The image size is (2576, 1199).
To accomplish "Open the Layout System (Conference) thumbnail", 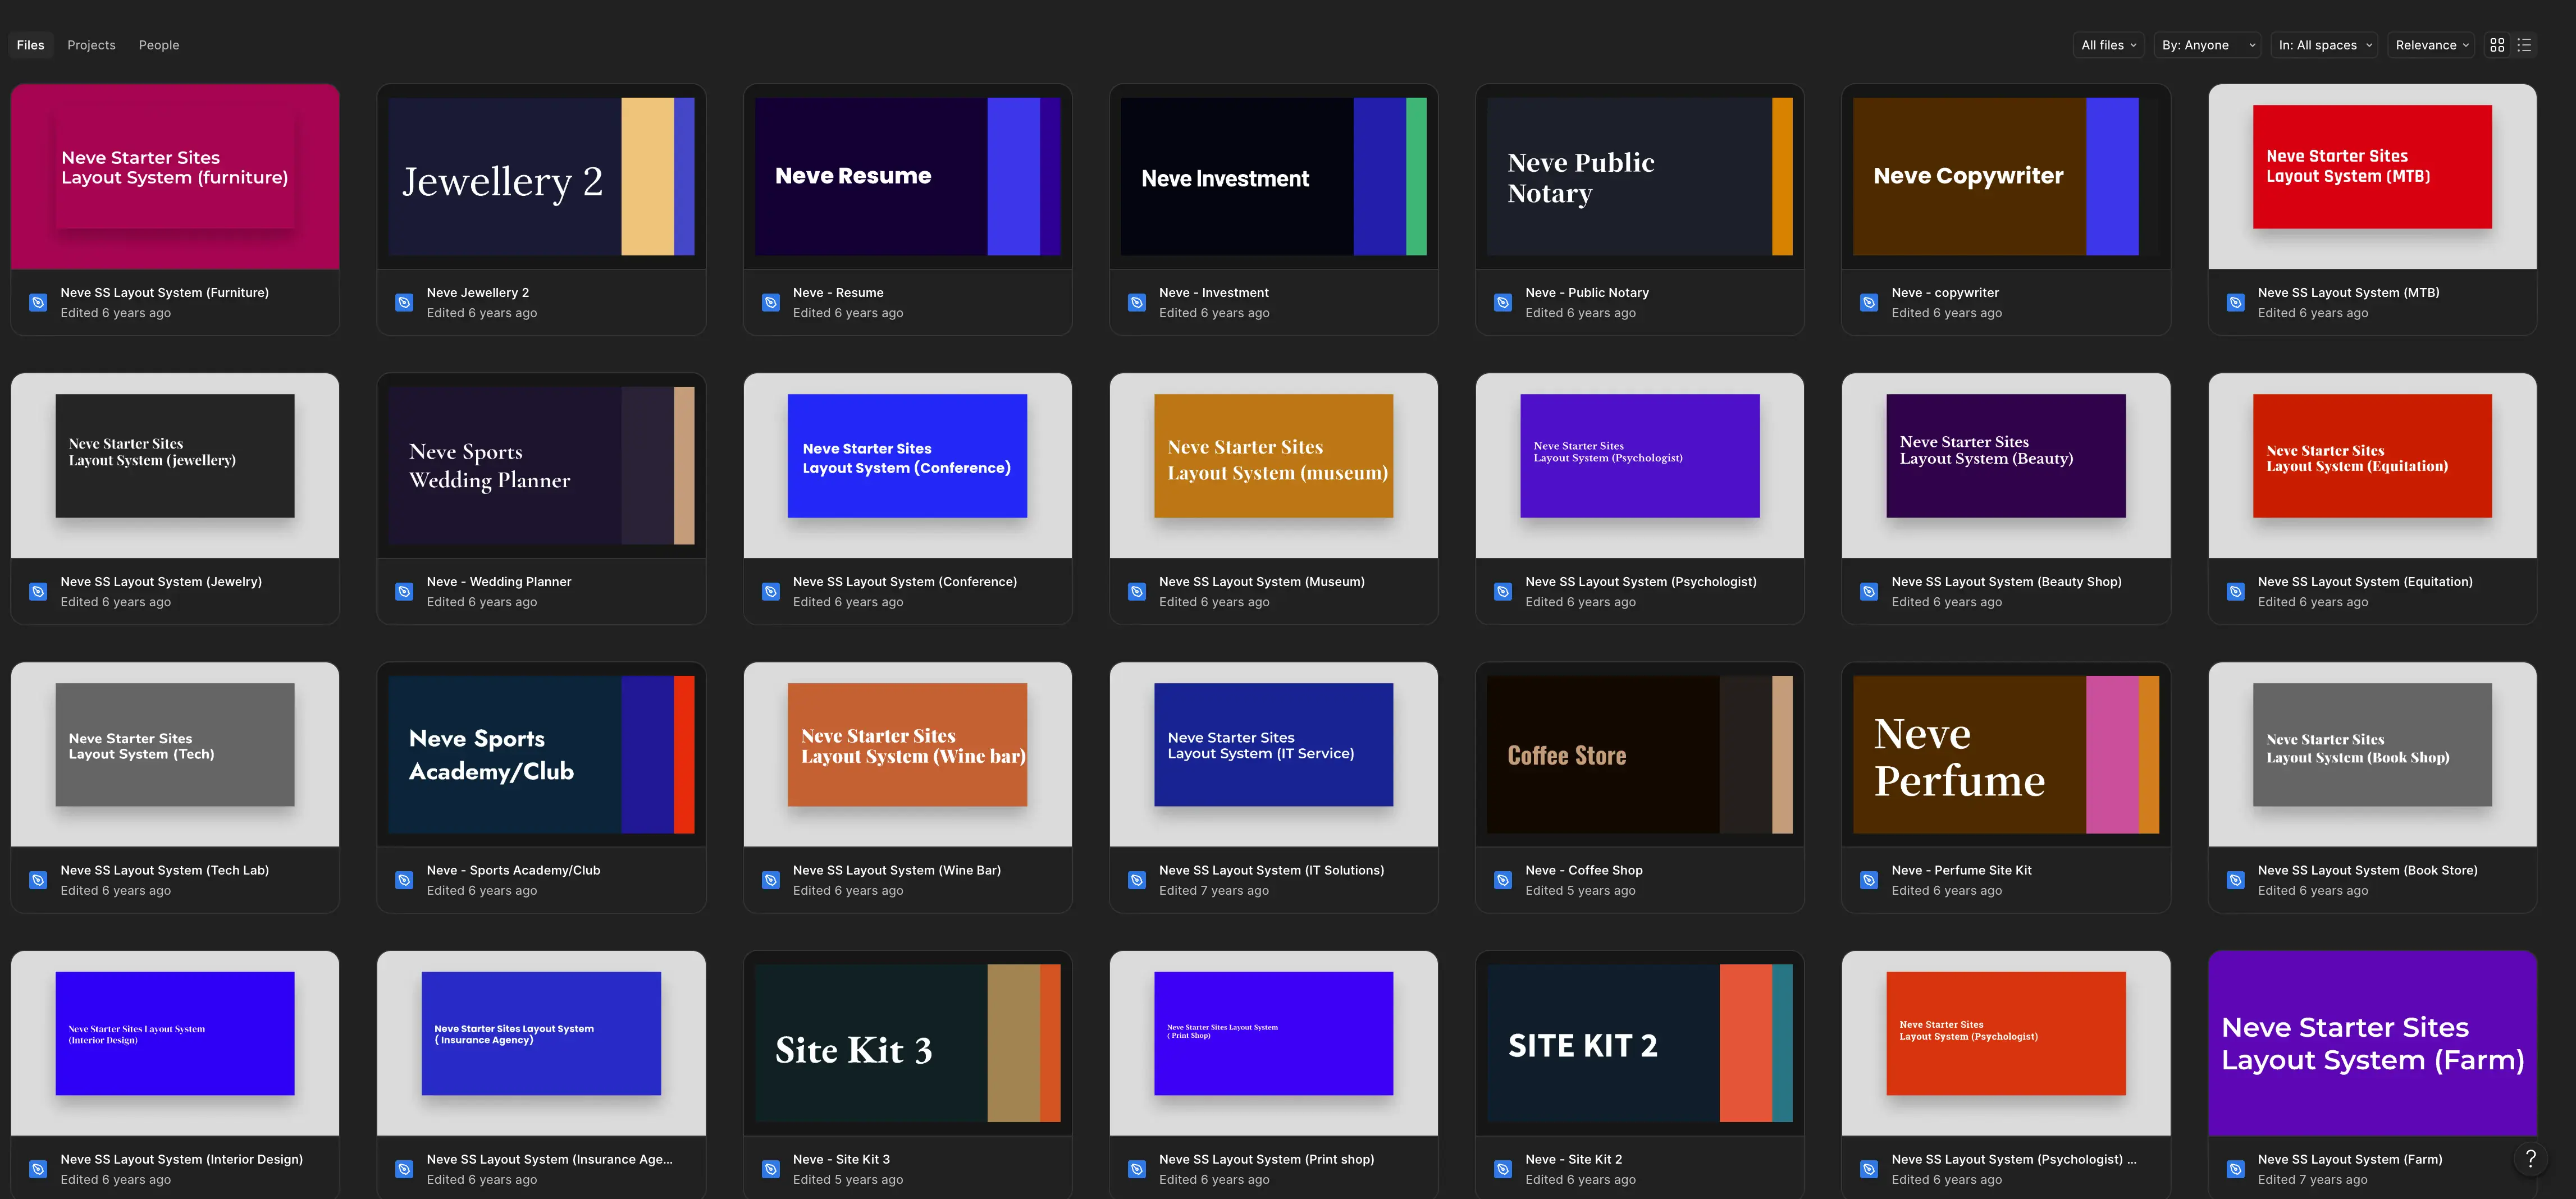I will coord(907,465).
